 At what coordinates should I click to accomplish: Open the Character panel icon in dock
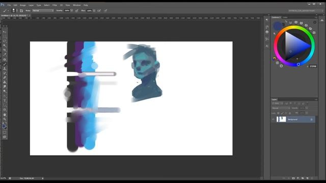(267, 46)
